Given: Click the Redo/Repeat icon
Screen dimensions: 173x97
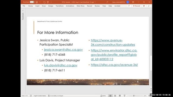Looking at the screenshot, I should point(44,2).
